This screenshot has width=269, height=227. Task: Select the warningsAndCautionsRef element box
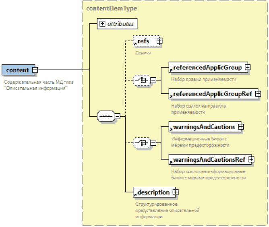(x=209, y=159)
